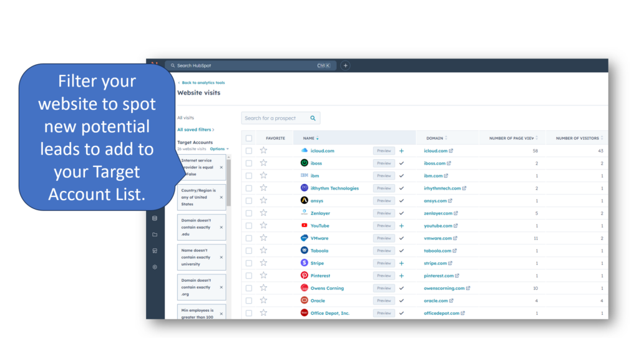Select the All visits view
Viewport: 639px width, 338px height.
[185, 118]
